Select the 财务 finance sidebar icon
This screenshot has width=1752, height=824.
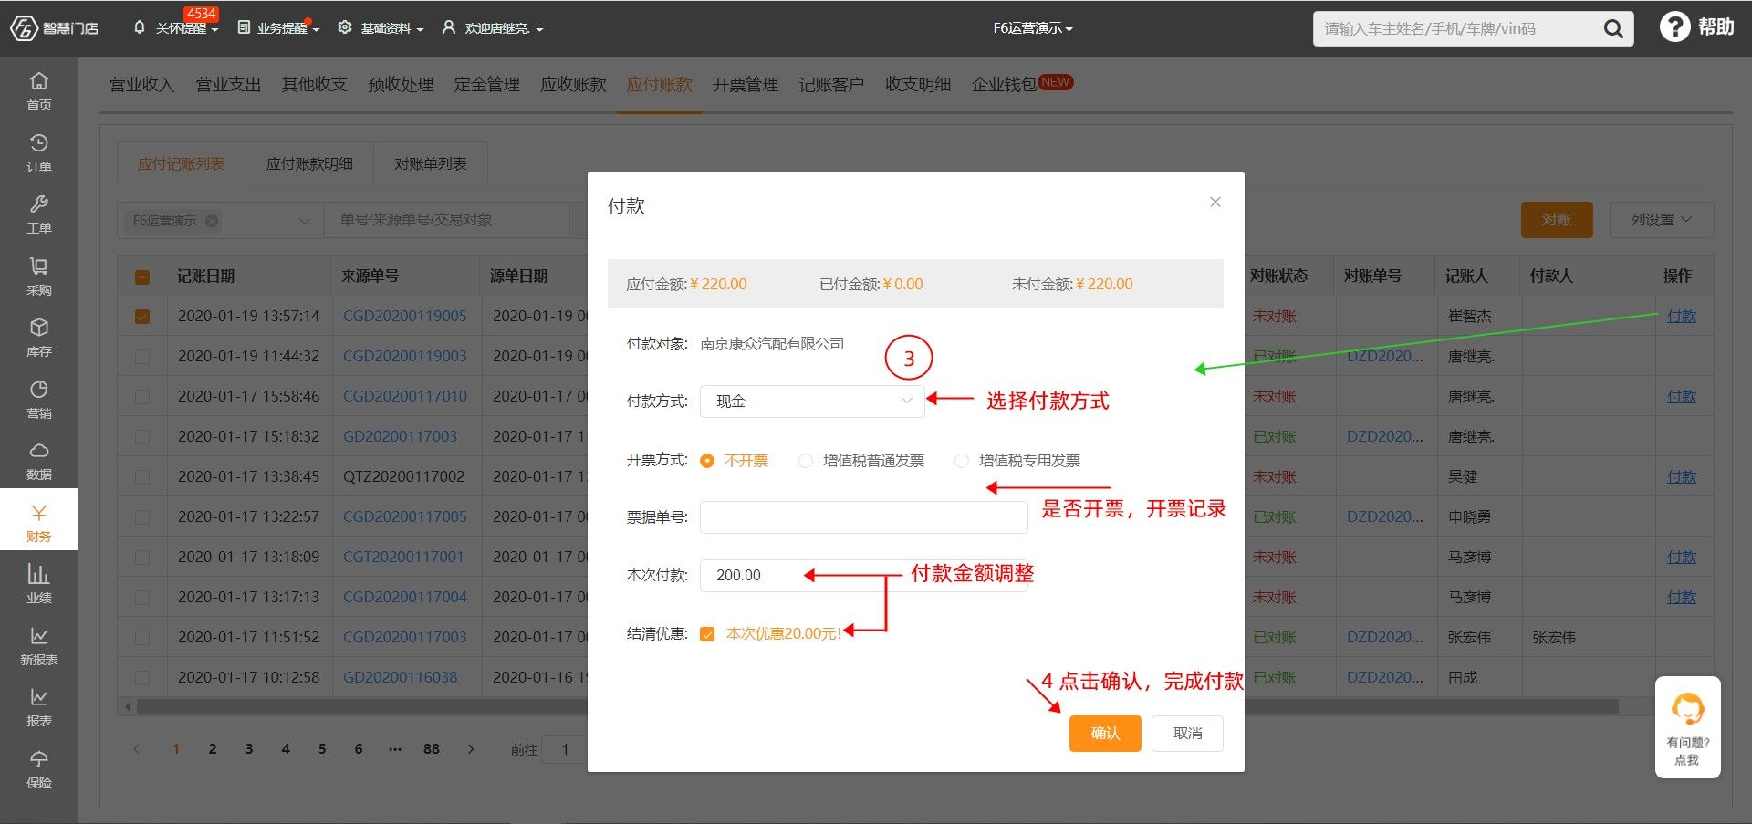click(38, 512)
